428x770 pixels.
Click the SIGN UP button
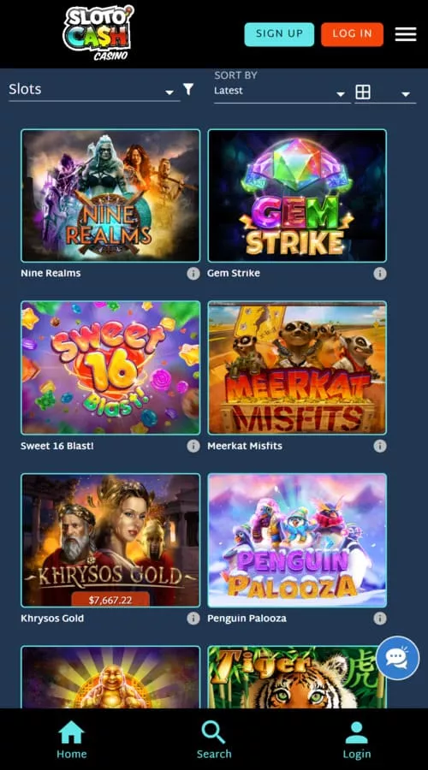[x=279, y=34]
